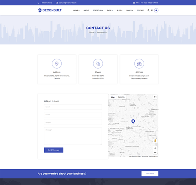The width and height of the screenshot is (196, 185).
Task: Toggle fullscreen view on the map
Action: [x=155, y=97]
